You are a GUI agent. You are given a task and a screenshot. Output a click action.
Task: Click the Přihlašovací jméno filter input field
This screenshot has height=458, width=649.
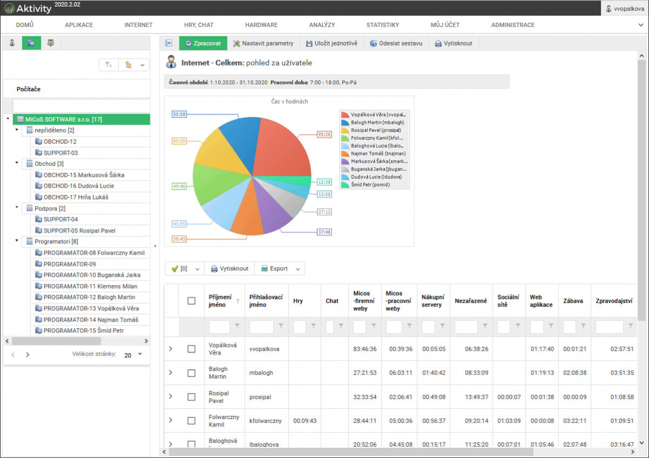click(261, 327)
